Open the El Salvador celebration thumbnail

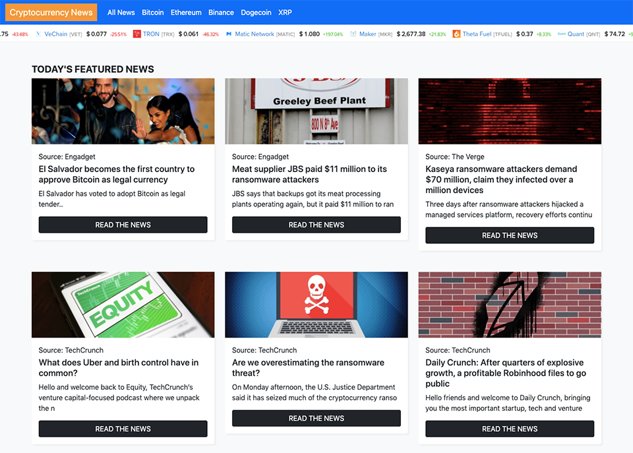pyautogui.click(x=123, y=111)
